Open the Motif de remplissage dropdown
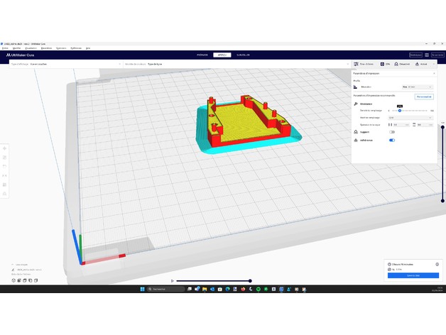 [410, 117]
